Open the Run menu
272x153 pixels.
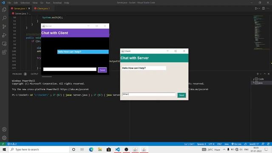48,3
